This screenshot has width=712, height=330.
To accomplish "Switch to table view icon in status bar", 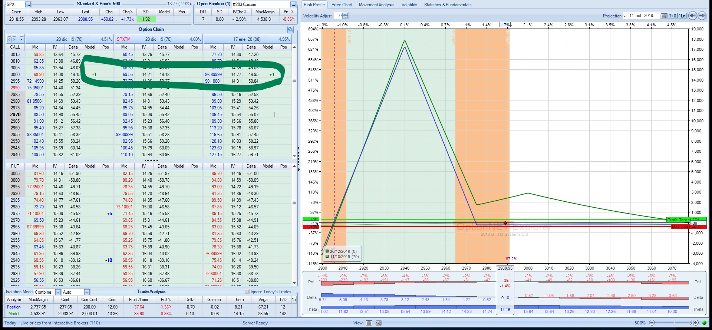I will (369, 323).
